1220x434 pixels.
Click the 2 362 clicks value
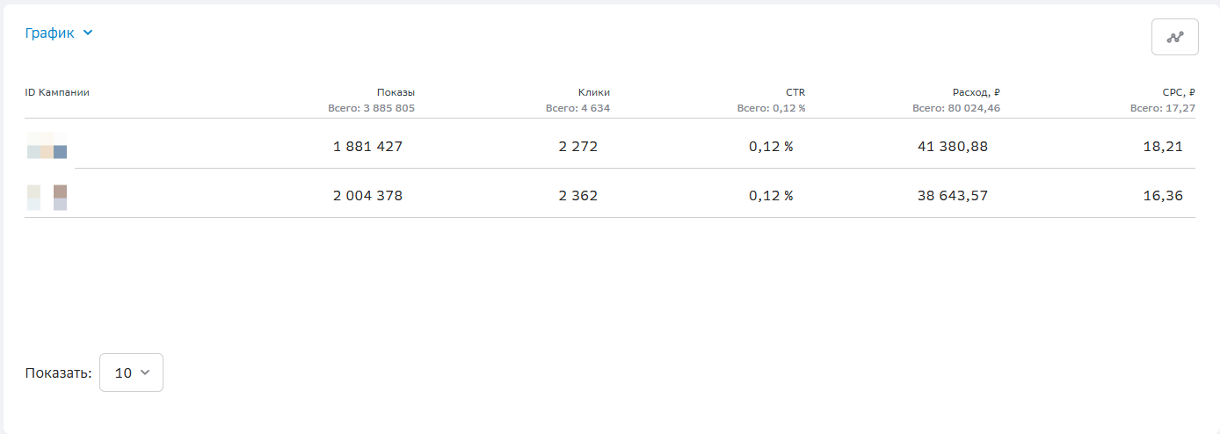coord(577,196)
